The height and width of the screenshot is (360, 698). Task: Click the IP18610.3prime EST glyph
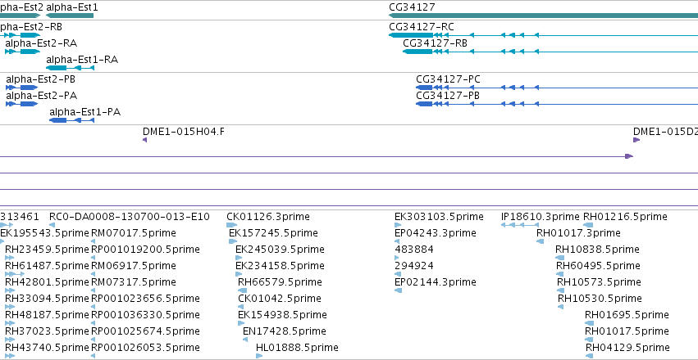click(520, 225)
